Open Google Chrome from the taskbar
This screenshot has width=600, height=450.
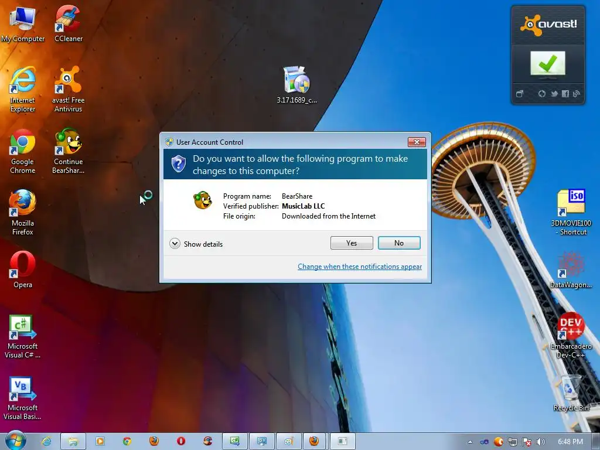[x=127, y=441]
